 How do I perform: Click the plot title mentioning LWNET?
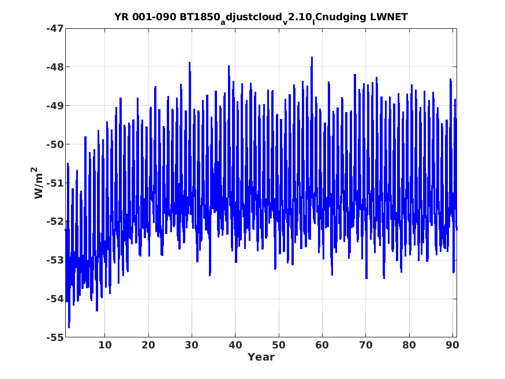click(x=261, y=17)
